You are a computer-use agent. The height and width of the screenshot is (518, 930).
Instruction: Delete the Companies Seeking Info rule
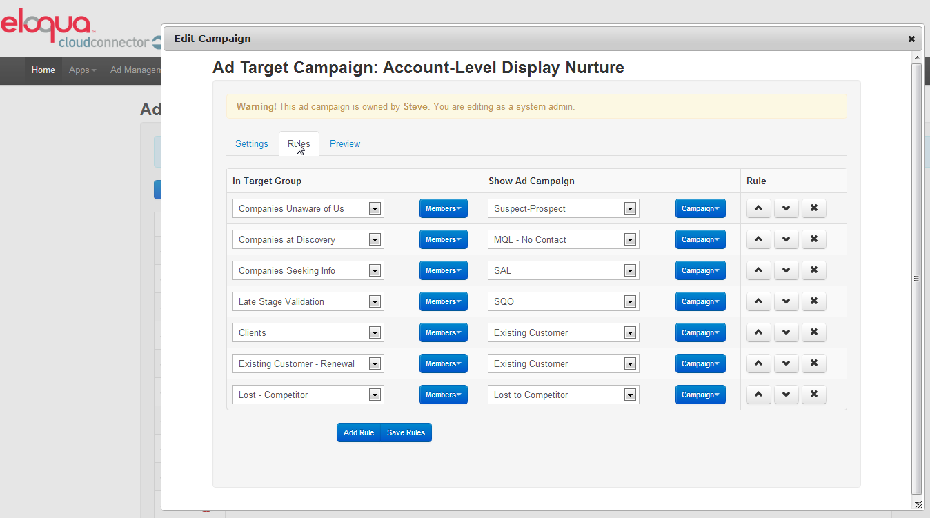[x=813, y=270]
